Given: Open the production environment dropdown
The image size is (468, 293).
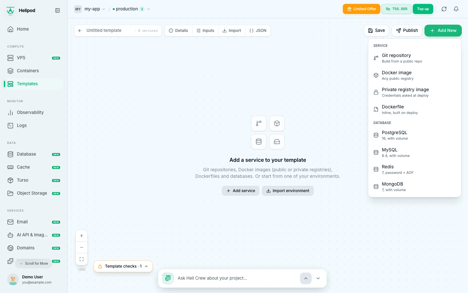Looking at the screenshot, I should tap(131, 9).
